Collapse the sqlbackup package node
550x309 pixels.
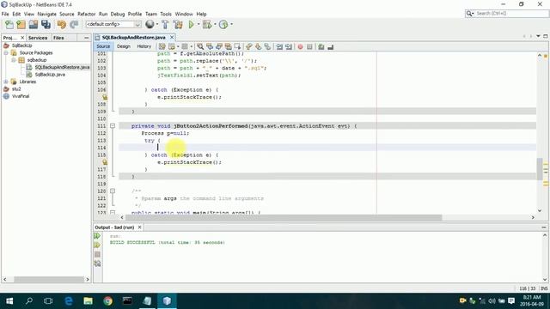point(14,60)
